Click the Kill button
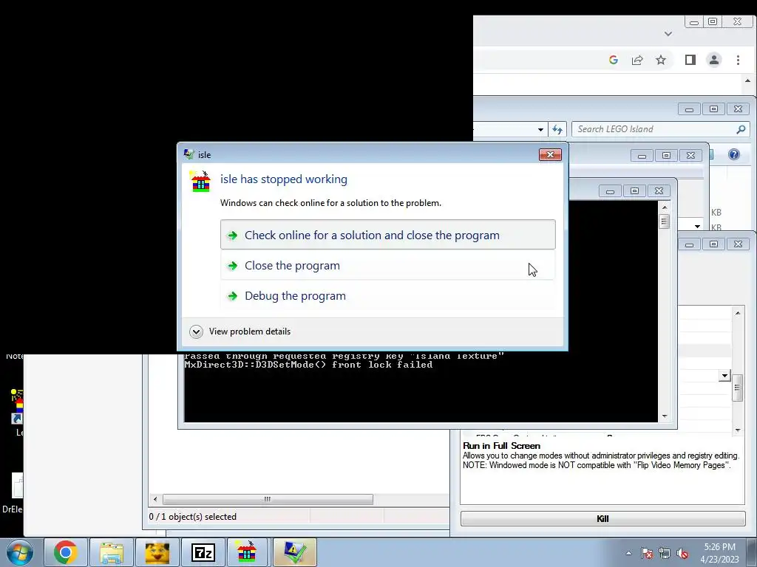Viewport: 757px width, 567px height. tap(602, 518)
